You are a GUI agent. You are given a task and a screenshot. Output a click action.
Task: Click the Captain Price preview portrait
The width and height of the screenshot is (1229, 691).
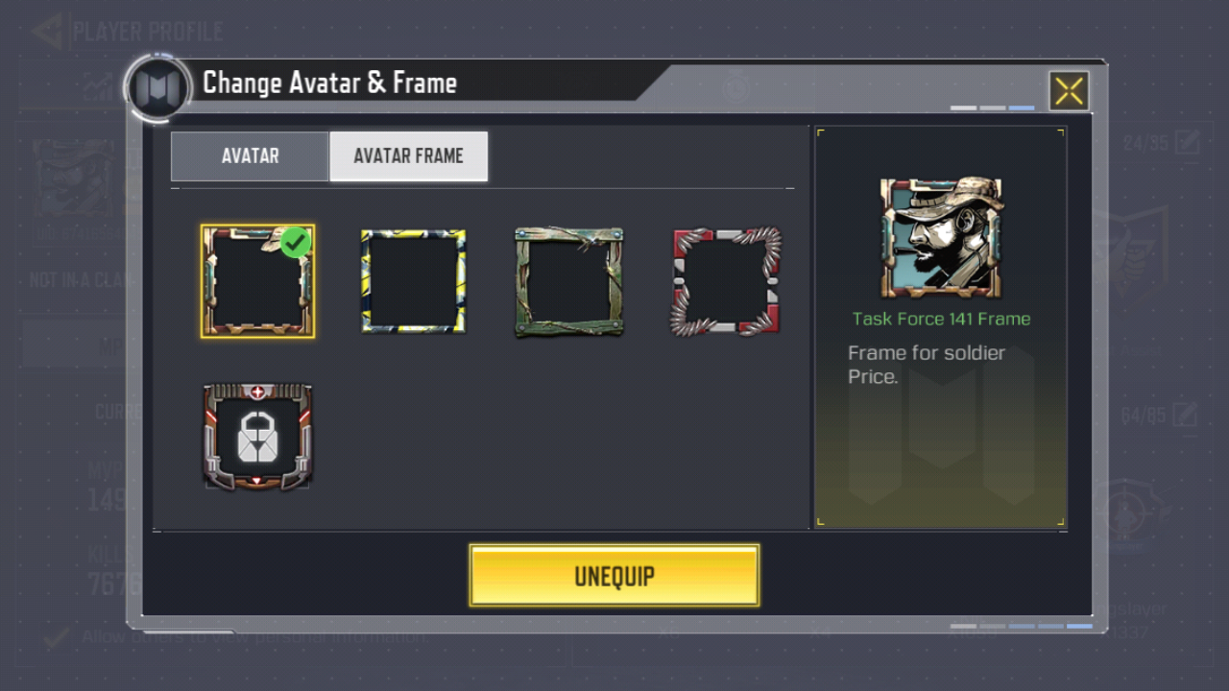[941, 237]
